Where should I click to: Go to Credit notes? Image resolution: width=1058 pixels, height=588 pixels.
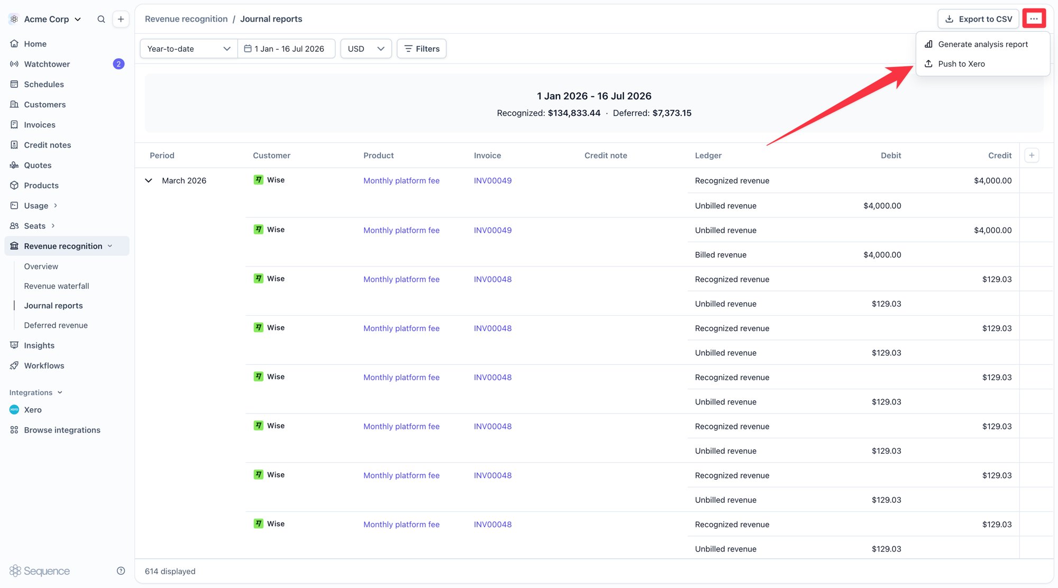pos(47,145)
